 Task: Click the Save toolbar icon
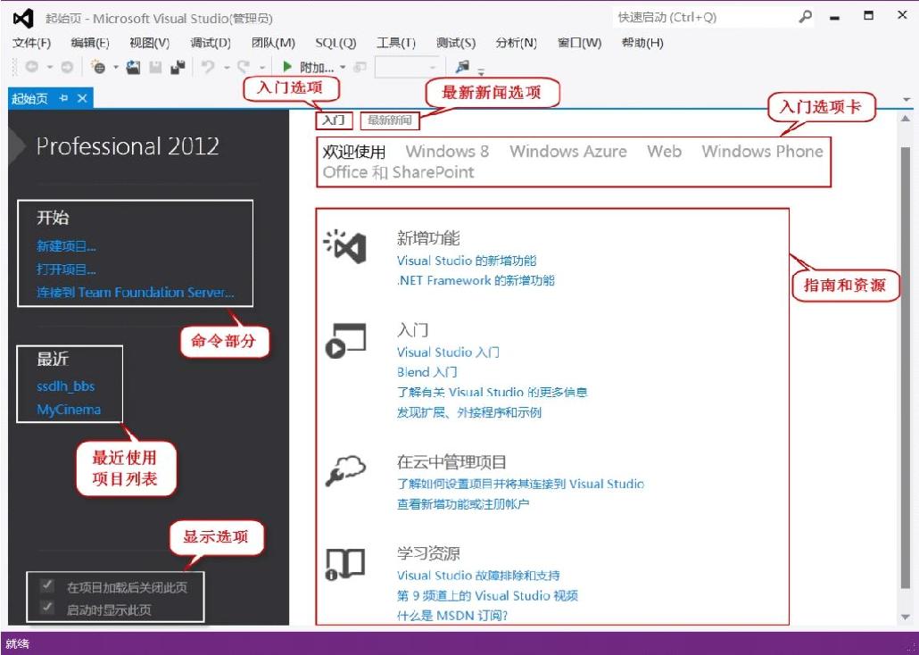[155, 68]
